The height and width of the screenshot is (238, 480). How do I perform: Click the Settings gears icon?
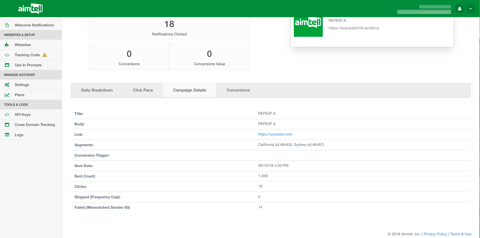pyautogui.click(x=7, y=85)
